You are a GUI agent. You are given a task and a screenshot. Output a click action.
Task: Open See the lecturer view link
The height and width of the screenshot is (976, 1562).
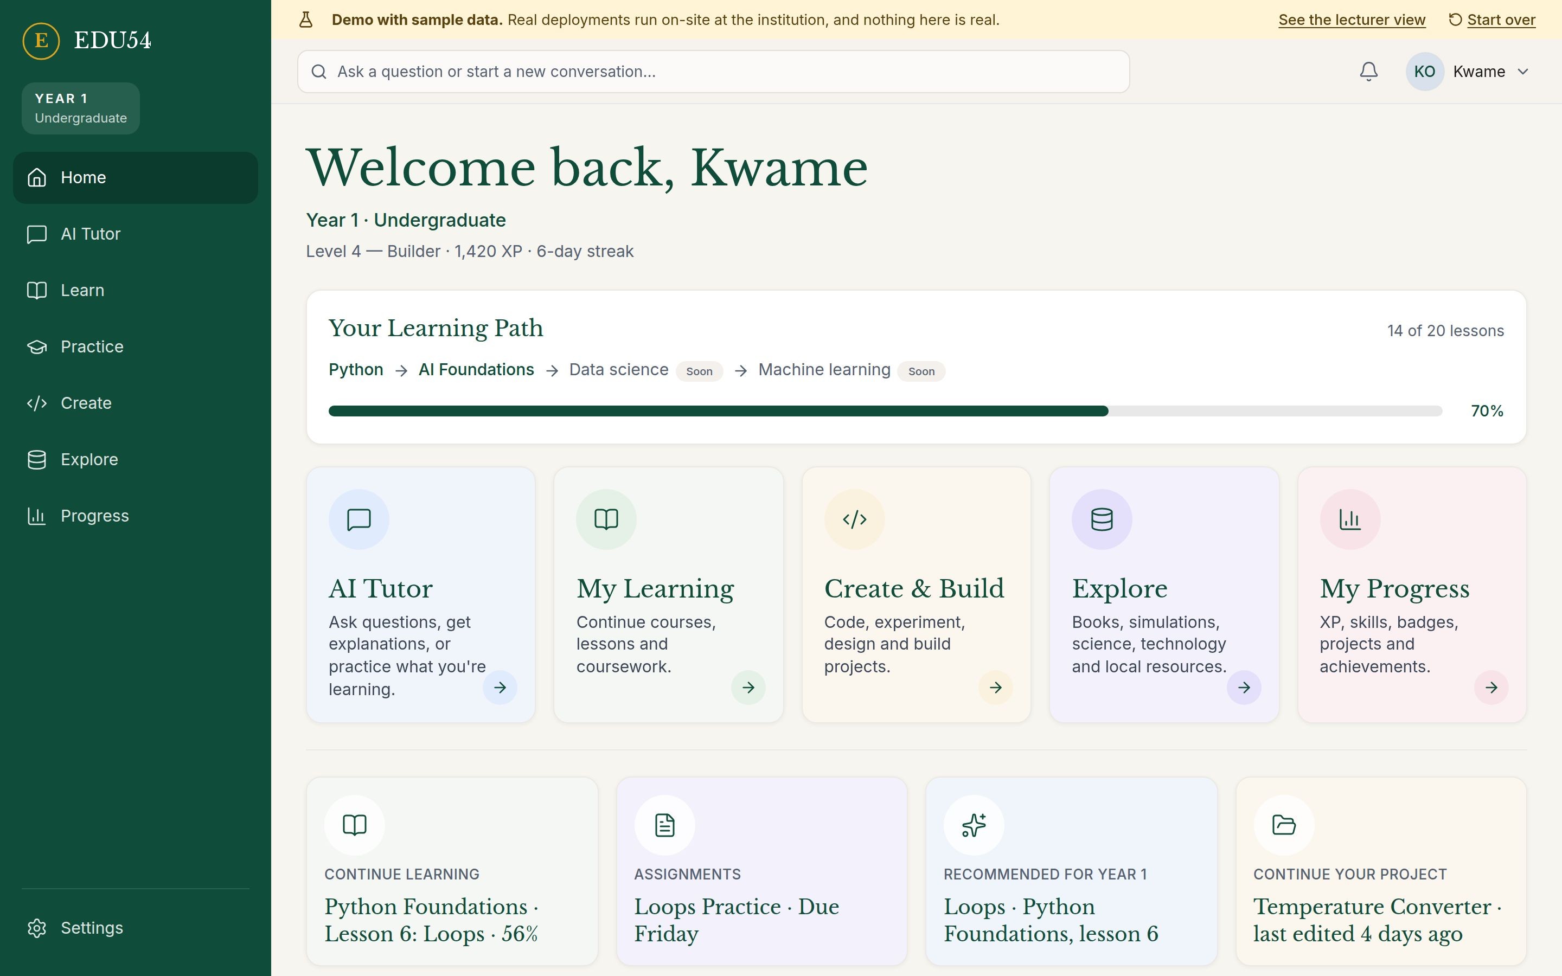coord(1352,20)
